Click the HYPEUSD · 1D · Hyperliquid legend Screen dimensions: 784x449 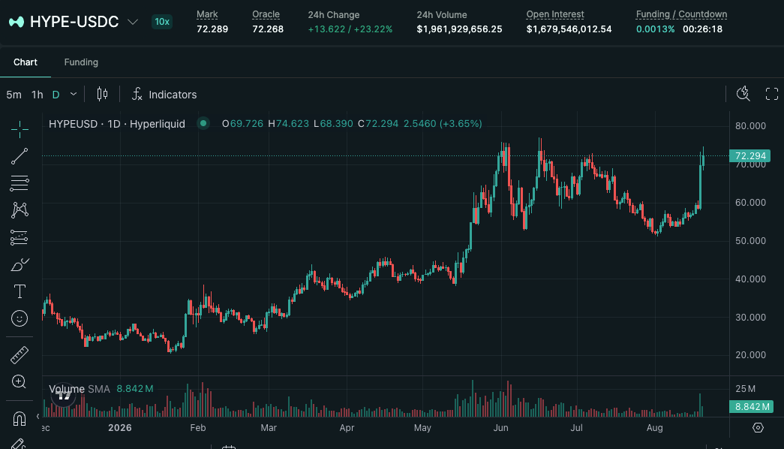(x=117, y=124)
